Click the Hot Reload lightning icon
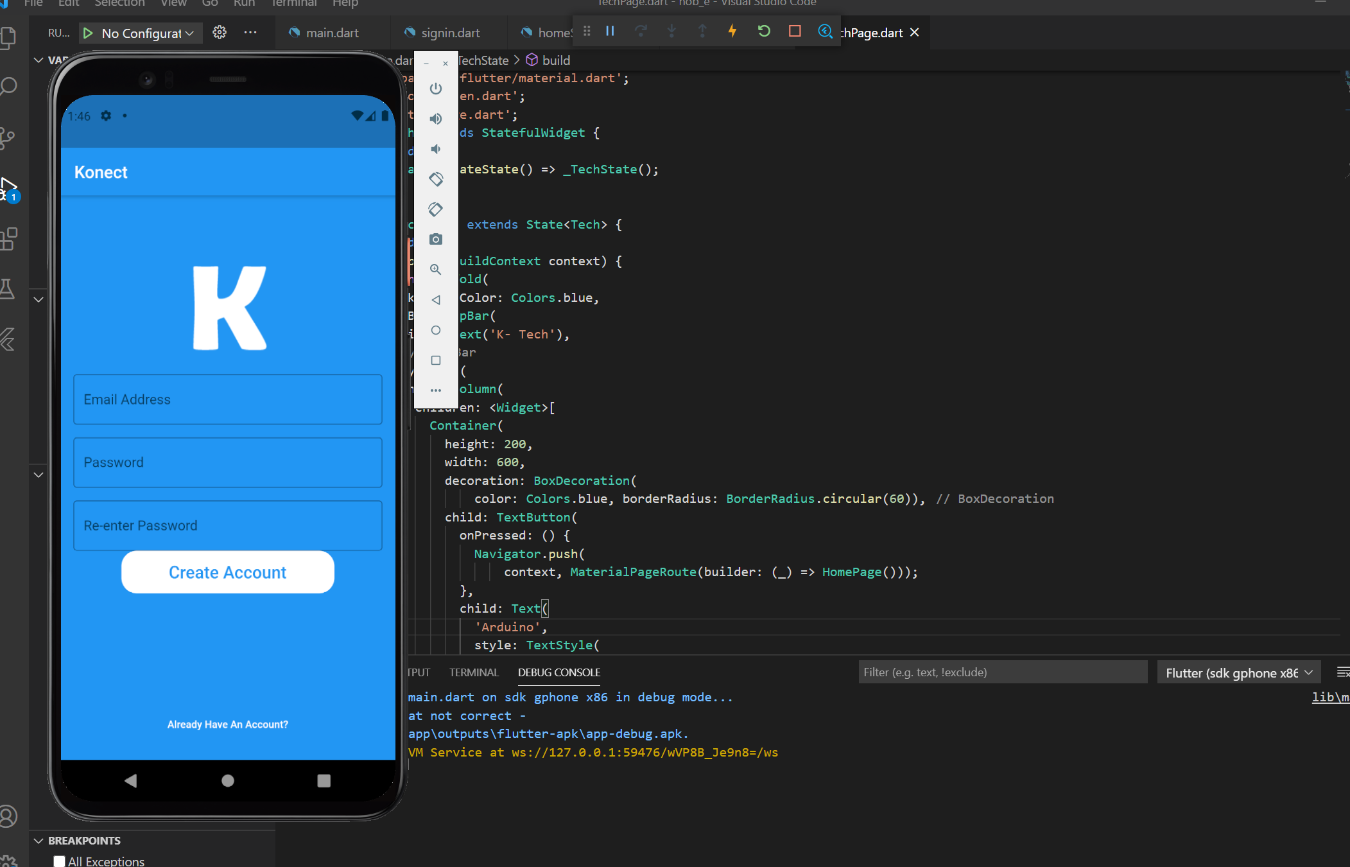The image size is (1350, 867). [732, 31]
